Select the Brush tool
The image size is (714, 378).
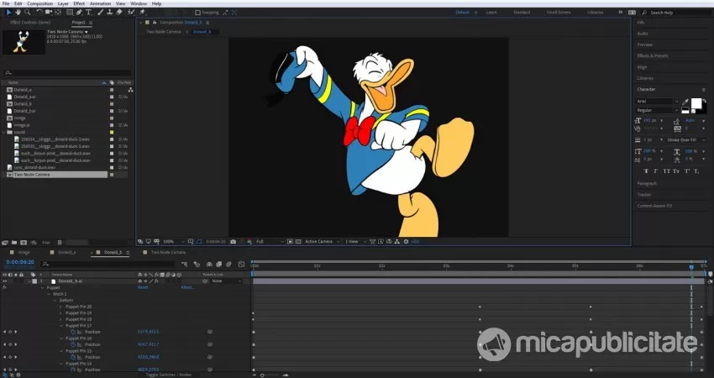pos(100,13)
